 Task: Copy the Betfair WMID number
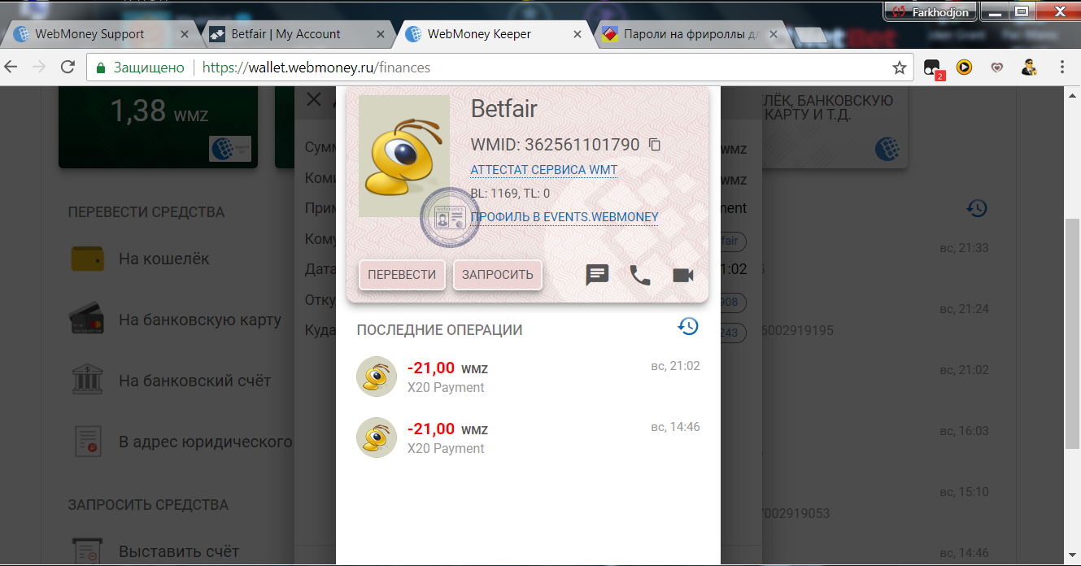tap(655, 145)
